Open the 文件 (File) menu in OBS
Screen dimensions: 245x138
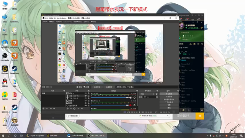(x=45, y=21)
